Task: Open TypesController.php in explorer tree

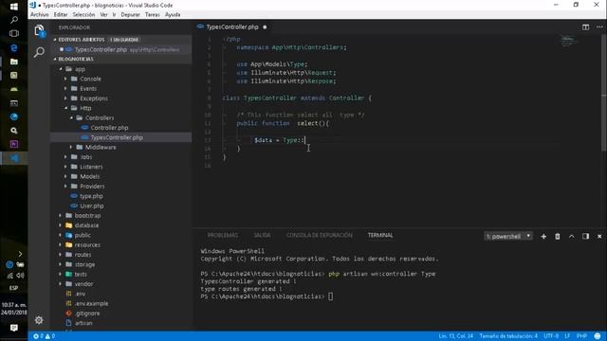Action: 117,137
